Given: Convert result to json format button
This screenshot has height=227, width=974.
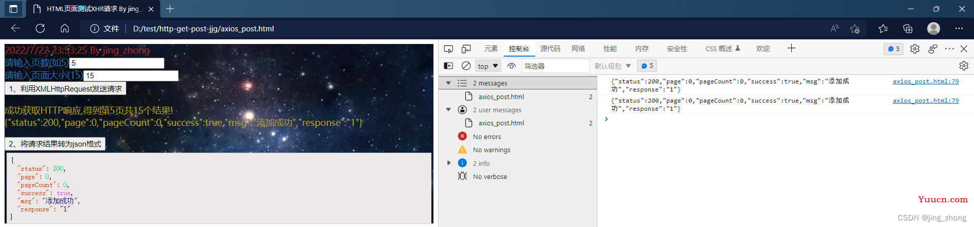Looking at the screenshot, I should click(x=55, y=144).
